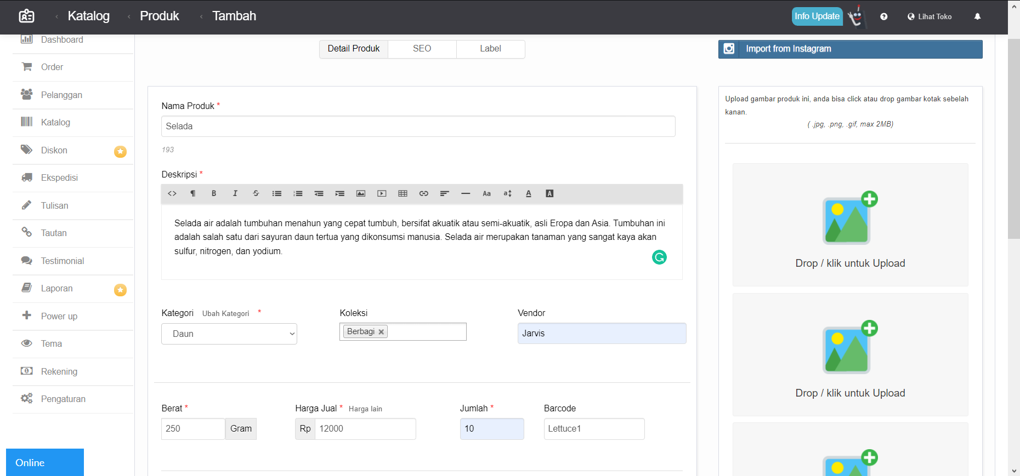Click the Grammarly icon in description box
Image resolution: width=1020 pixels, height=476 pixels.
(659, 257)
